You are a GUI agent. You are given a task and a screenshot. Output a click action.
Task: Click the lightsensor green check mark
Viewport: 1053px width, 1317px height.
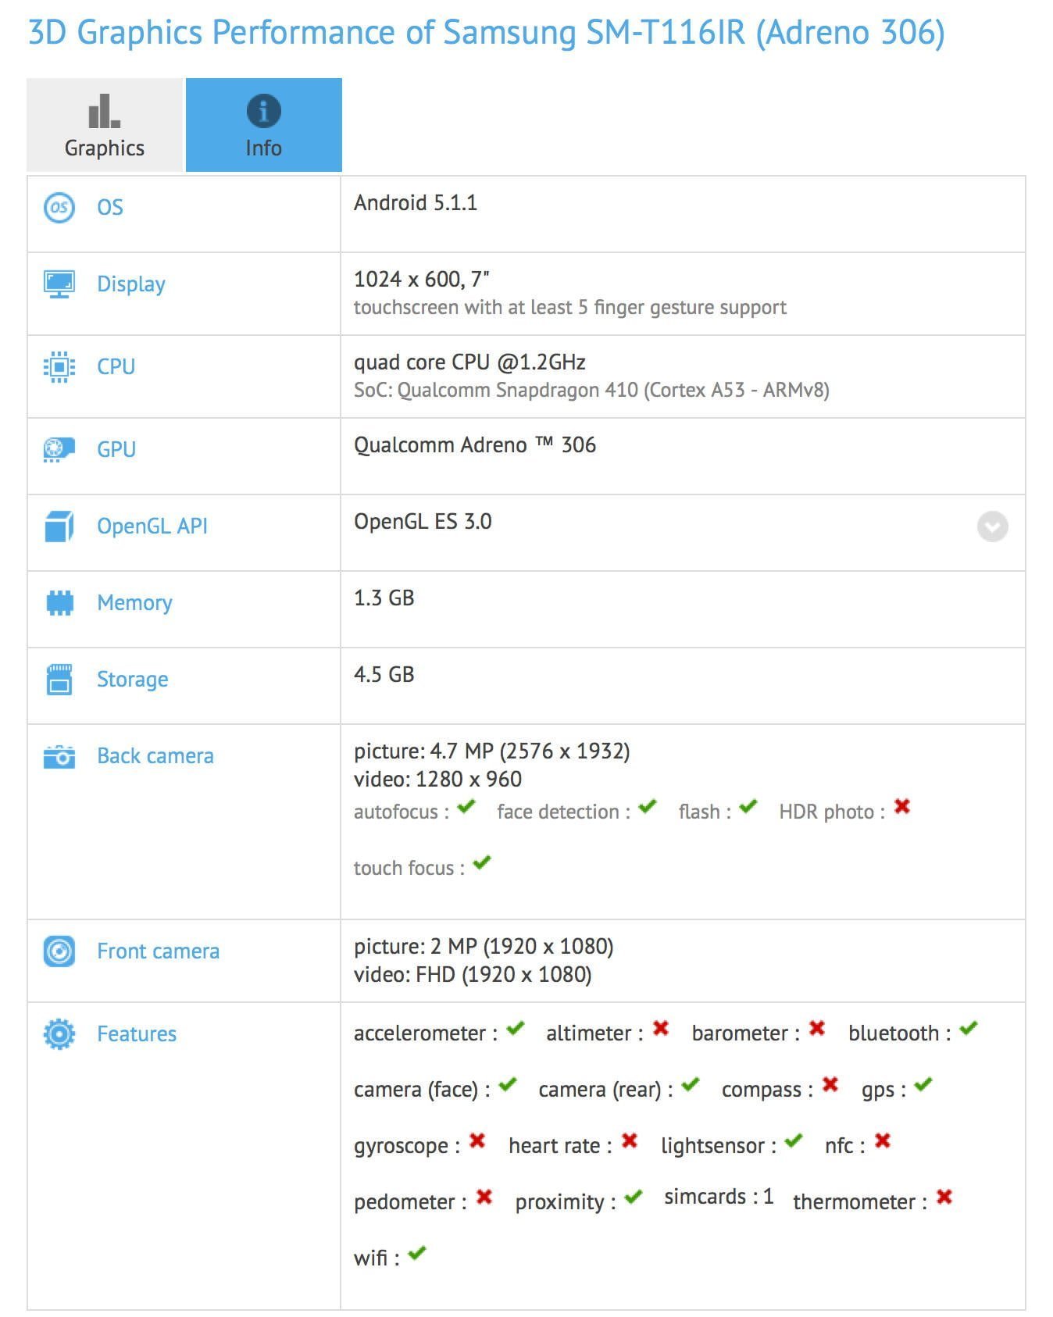794,1140
